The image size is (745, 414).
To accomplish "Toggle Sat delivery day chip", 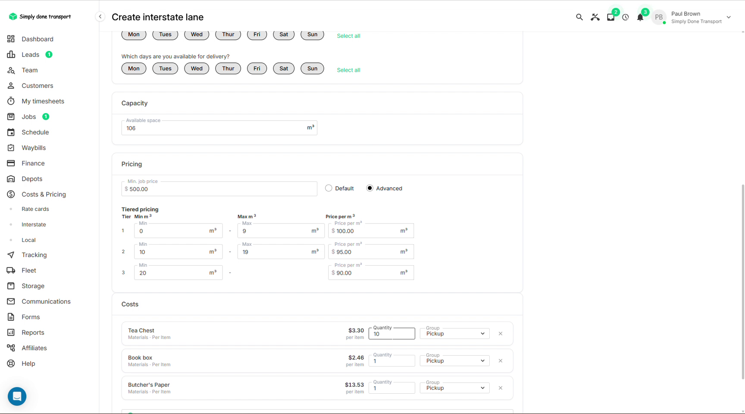I will point(284,69).
